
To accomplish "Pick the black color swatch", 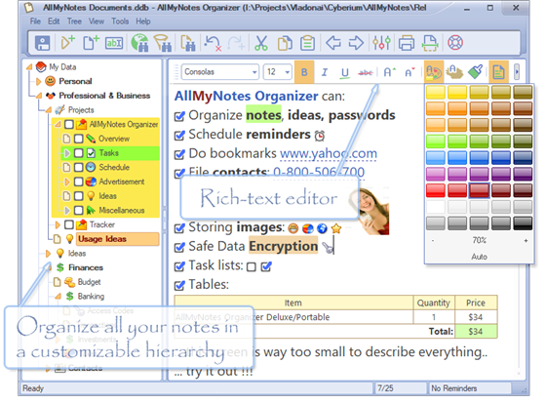I will [x=523, y=223].
